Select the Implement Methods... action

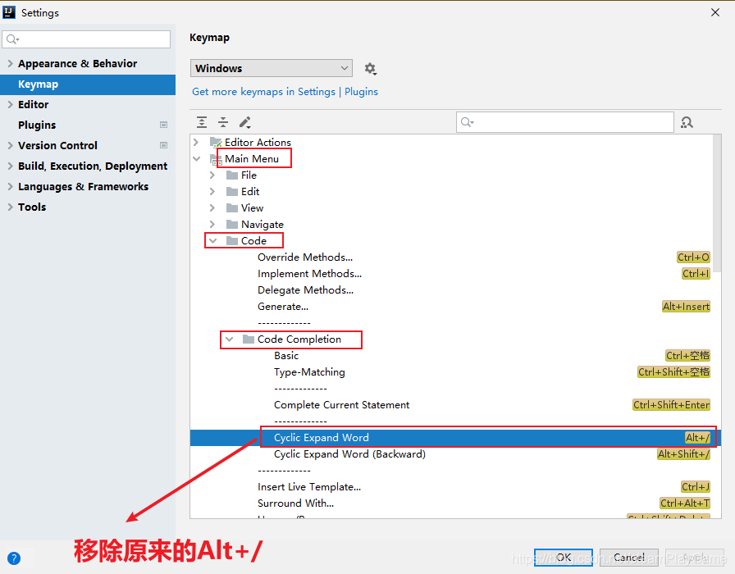point(309,274)
